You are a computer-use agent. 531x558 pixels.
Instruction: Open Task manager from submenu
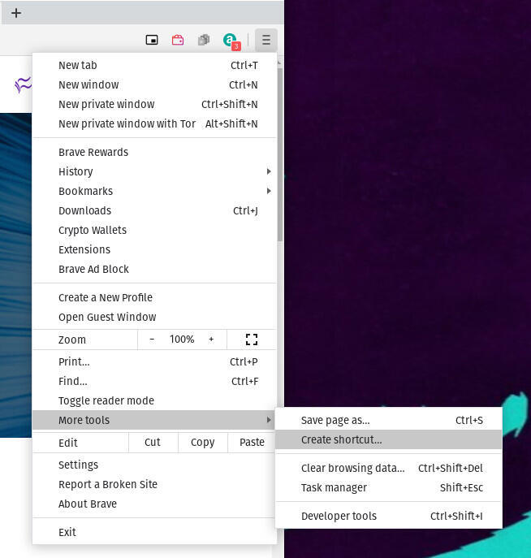[x=389, y=487]
